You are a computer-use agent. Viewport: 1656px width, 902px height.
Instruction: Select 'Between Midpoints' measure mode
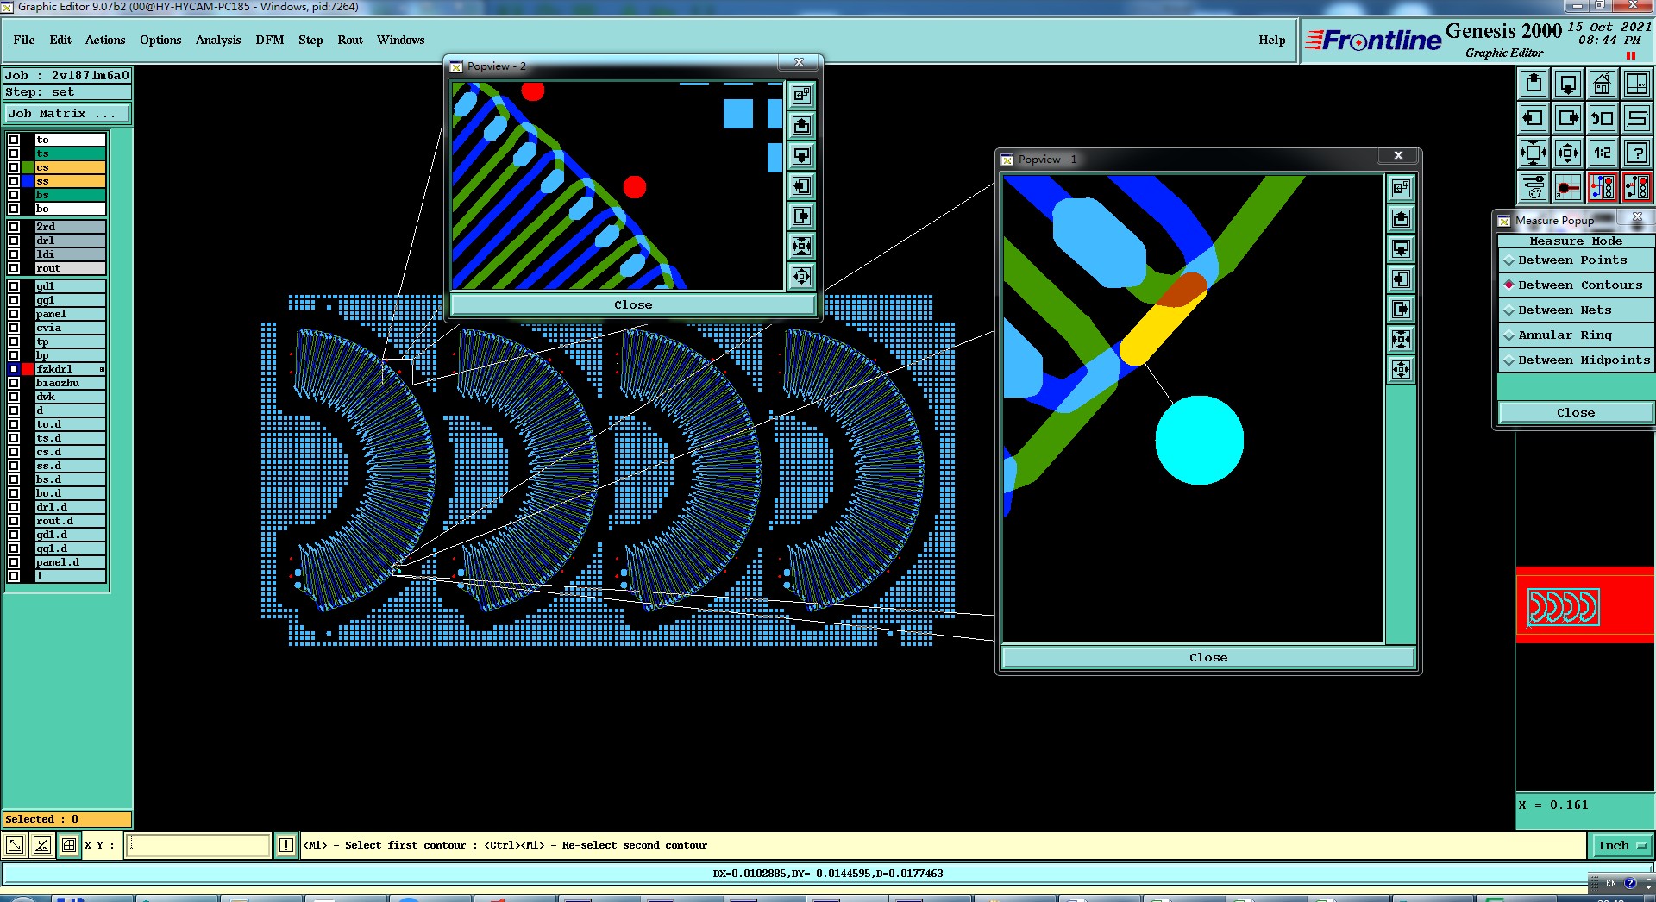click(x=1576, y=360)
